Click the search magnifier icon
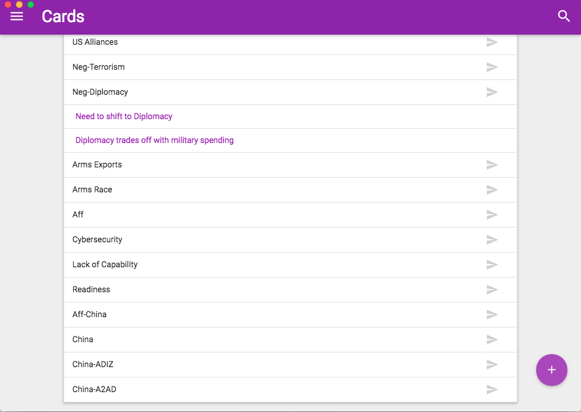This screenshot has height=412, width=581. click(x=563, y=16)
